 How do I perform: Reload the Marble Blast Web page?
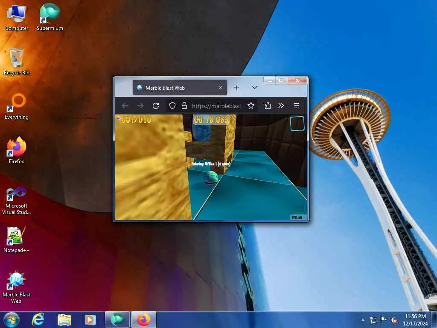pos(156,106)
